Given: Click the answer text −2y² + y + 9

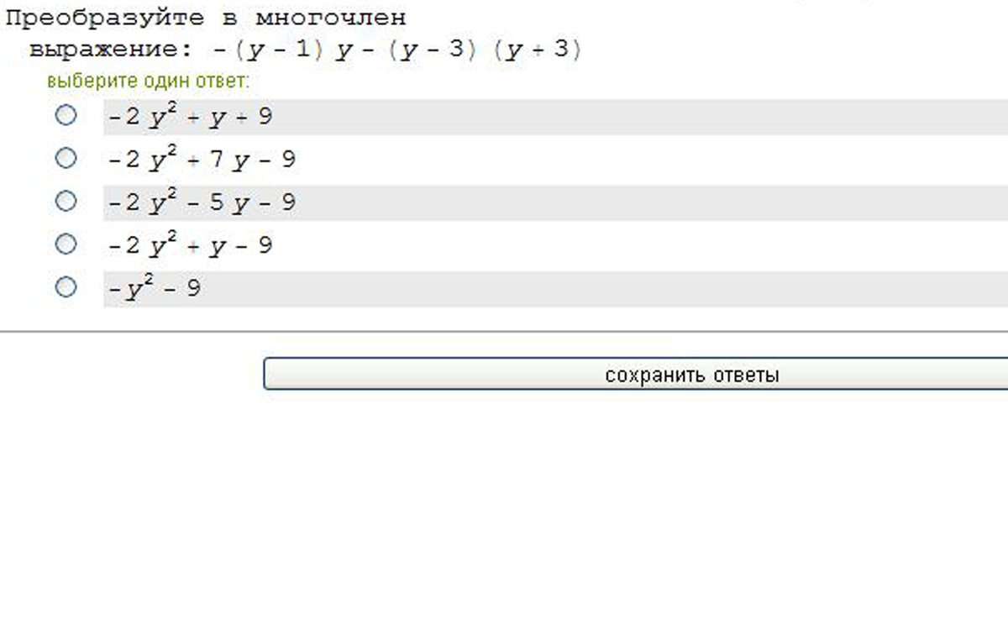Looking at the screenshot, I should click(190, 117).
